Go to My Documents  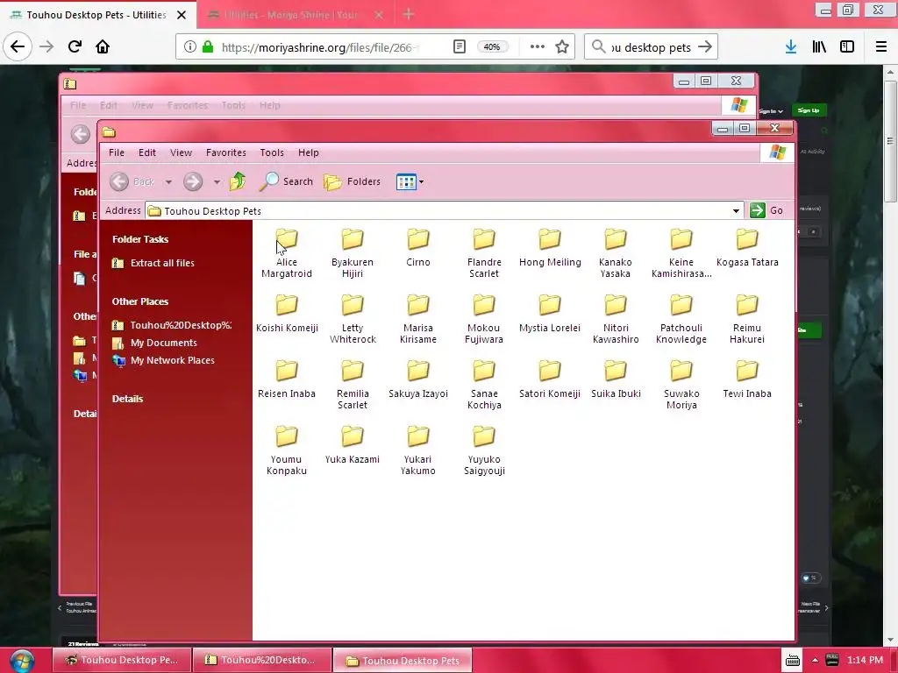click(154, 343)
